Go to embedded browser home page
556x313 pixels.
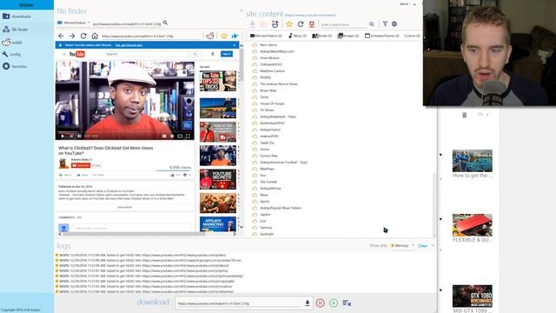tap(95, 36)
